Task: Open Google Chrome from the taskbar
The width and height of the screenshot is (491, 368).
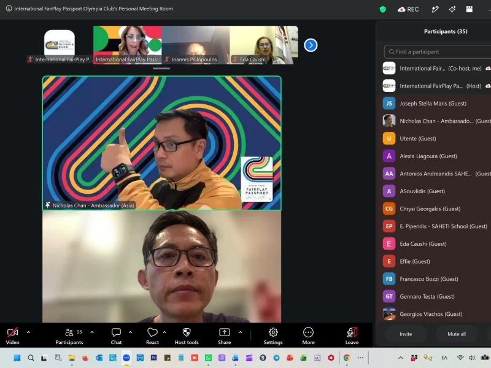Action: pyautogui.click(x=347, y=358)
